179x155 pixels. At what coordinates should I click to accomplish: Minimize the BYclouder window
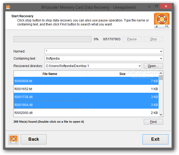tap(149, 7)
